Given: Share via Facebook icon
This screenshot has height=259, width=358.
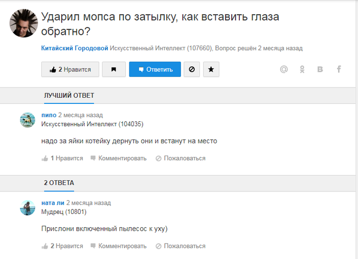Looking at the screenshot, I should pos(339,70).
